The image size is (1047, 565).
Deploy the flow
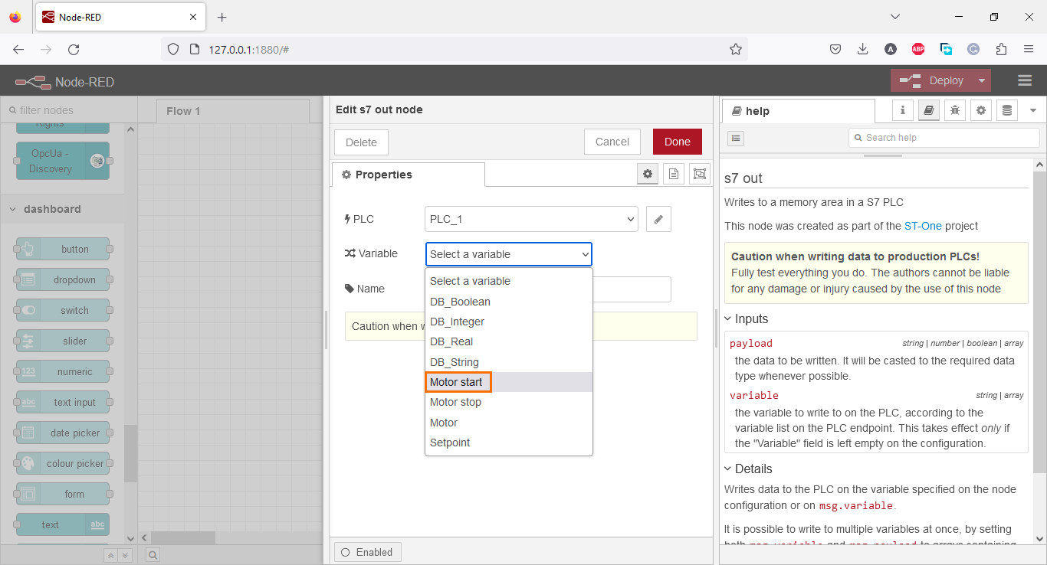tap(932, 80)
